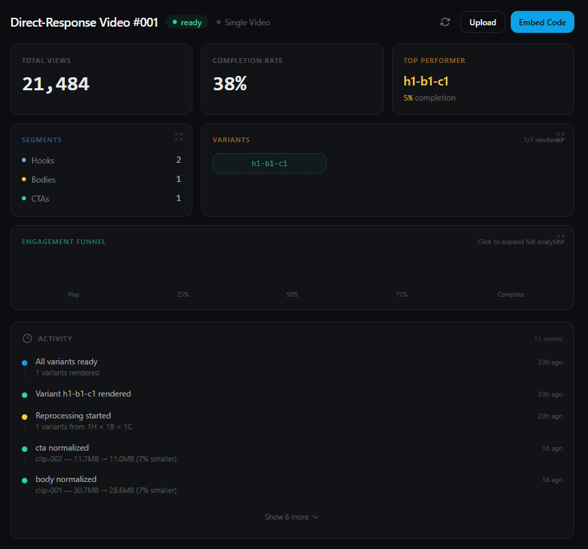Expand "Show 6 more" activity events
Screen dimensions: 588x549
click(292, 517)
